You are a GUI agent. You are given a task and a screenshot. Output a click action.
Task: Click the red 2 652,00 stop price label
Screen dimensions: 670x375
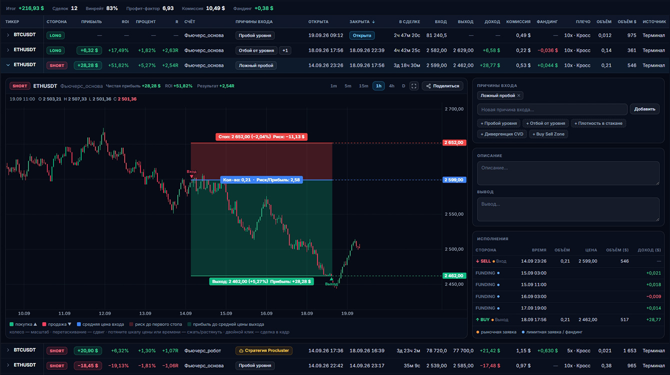click(x=454, y=142)
